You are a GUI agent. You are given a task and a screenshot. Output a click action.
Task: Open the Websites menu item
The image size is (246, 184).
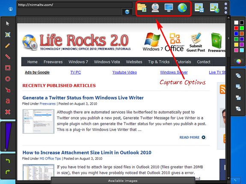pos(134,62)
